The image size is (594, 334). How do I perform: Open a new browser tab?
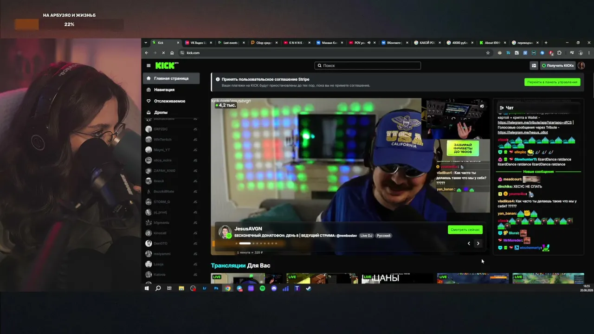coord(546,43)
